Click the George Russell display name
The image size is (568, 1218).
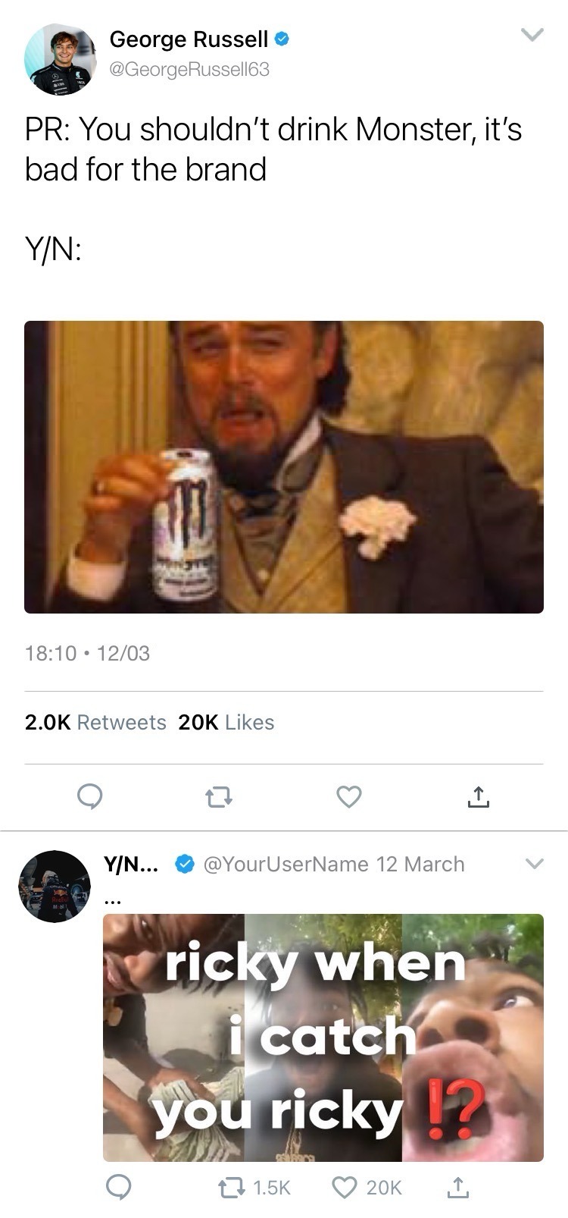pyautogui.click(x=189, y=39)
